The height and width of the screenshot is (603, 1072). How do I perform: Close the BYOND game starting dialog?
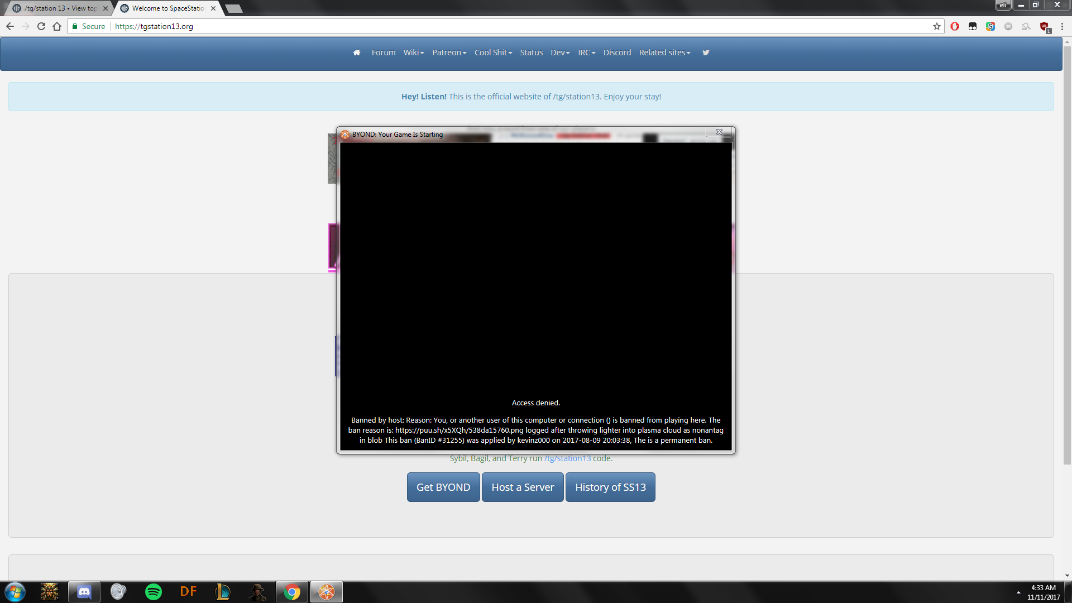click(719, 132)
